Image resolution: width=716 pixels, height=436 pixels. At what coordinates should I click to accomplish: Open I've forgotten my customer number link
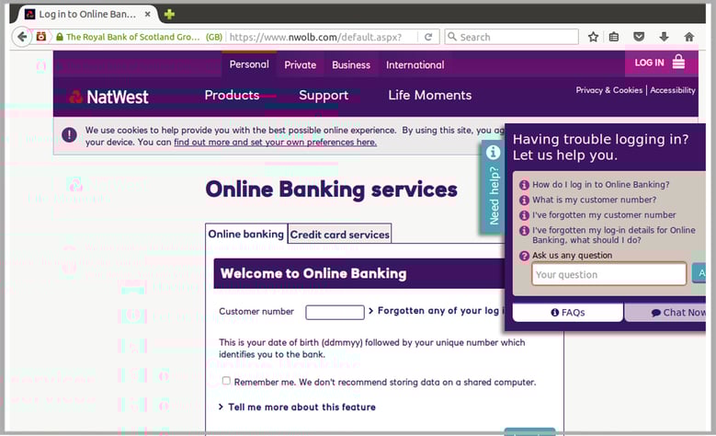tap(604, 215)
